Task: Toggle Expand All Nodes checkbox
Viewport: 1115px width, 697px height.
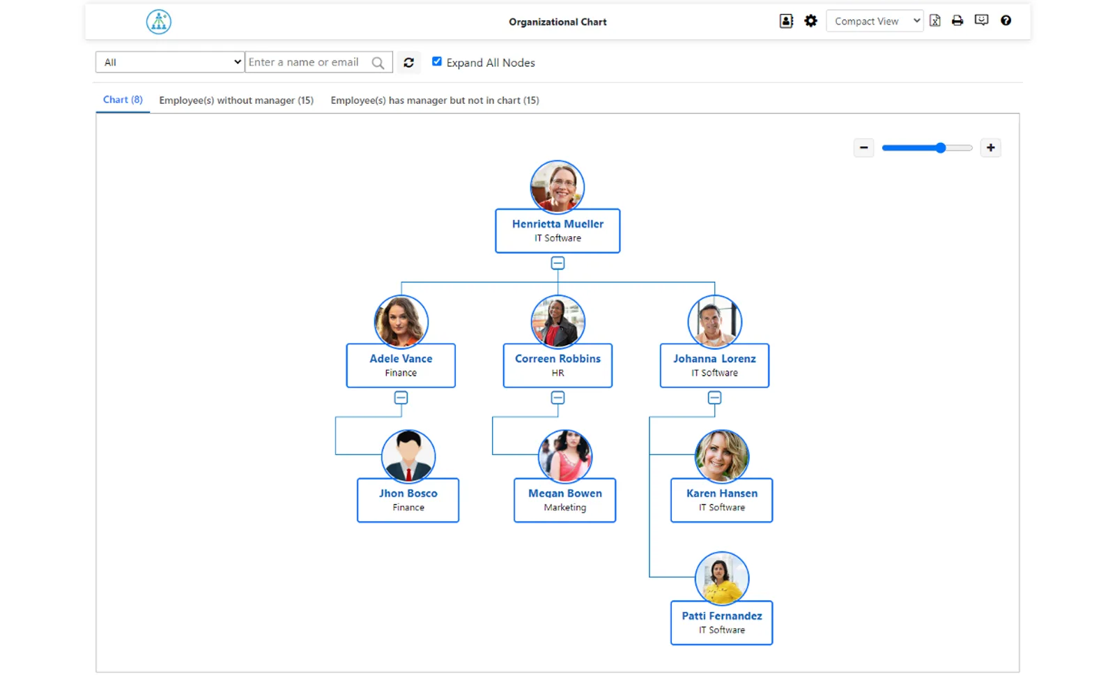Action: [437, 61]
